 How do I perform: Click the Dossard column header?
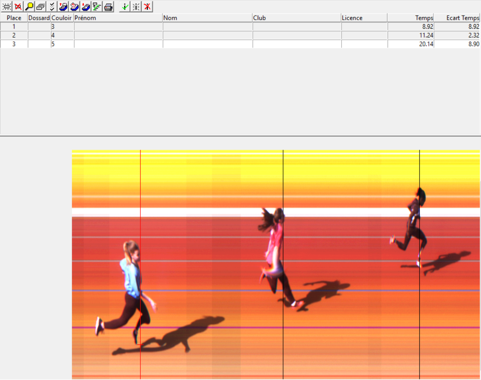pos(39,18)
